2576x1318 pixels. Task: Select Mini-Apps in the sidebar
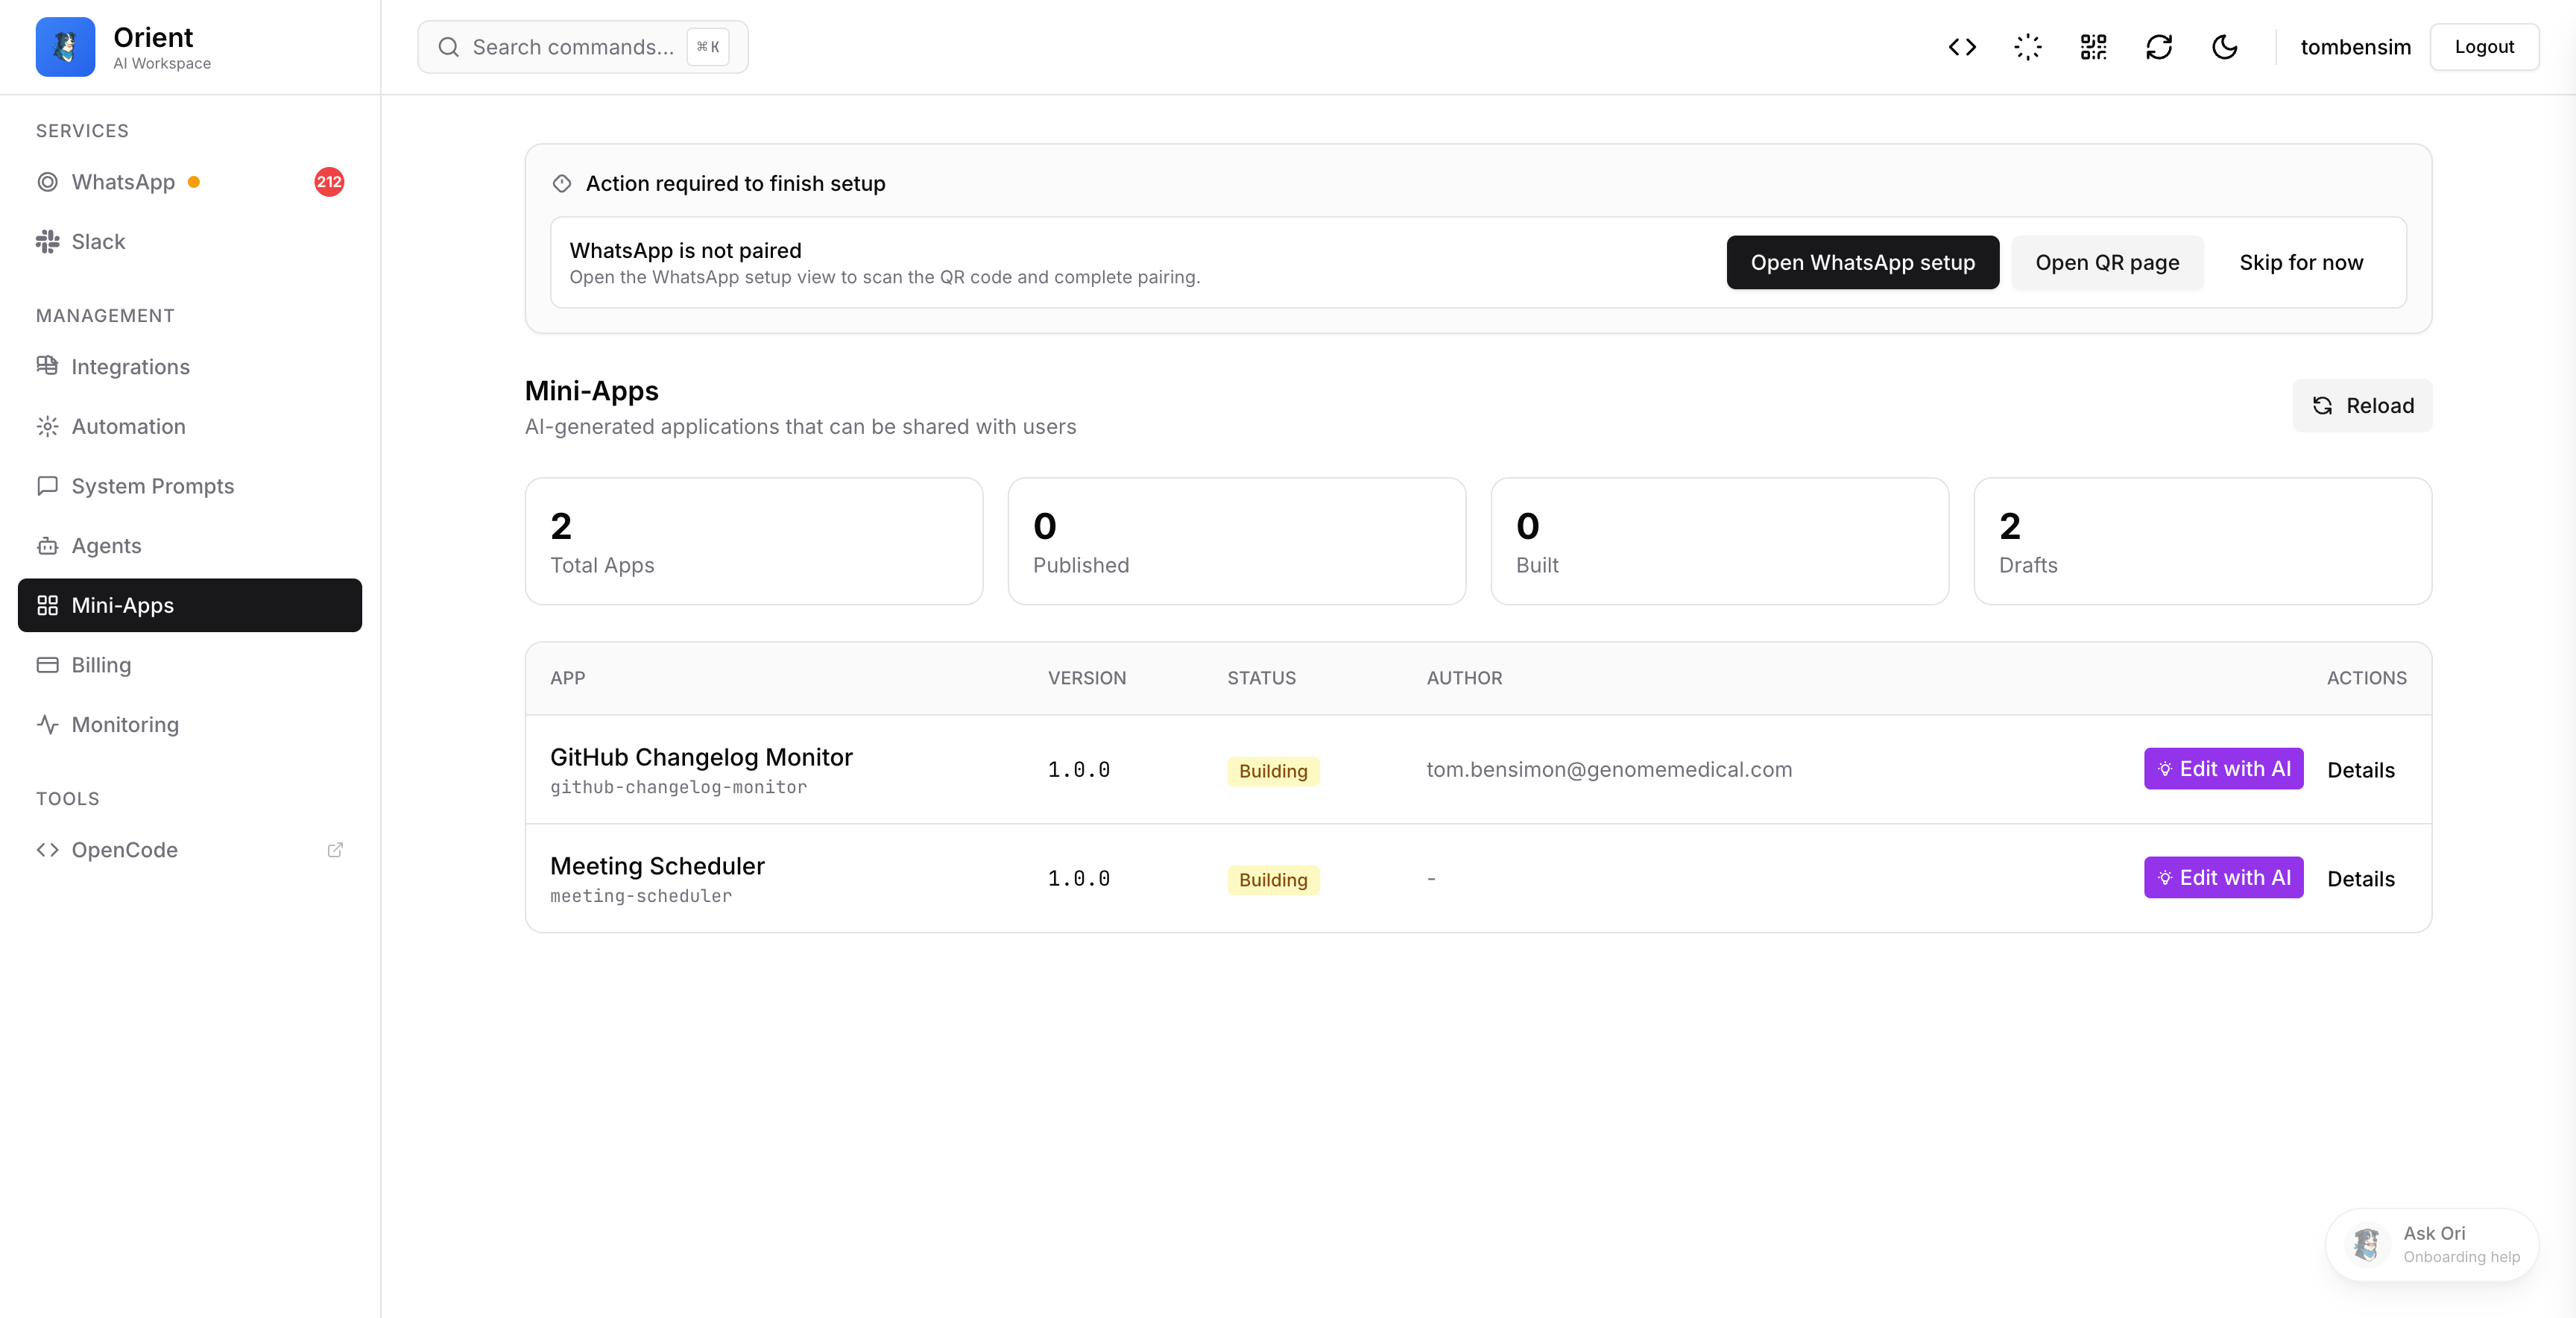(121, 605)
